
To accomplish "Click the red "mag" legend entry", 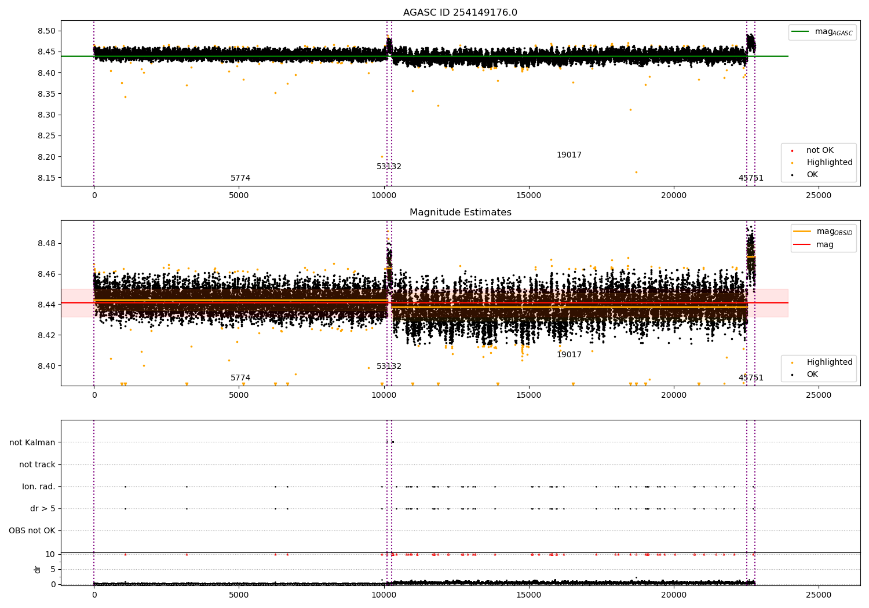I will coord(824,245).
